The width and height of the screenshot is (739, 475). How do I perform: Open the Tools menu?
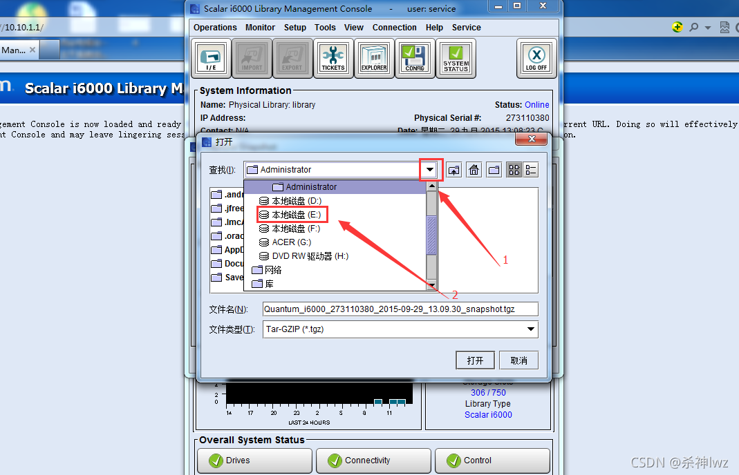coord(325,28)
